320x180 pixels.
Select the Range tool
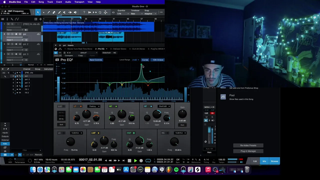tap(43, 12)
